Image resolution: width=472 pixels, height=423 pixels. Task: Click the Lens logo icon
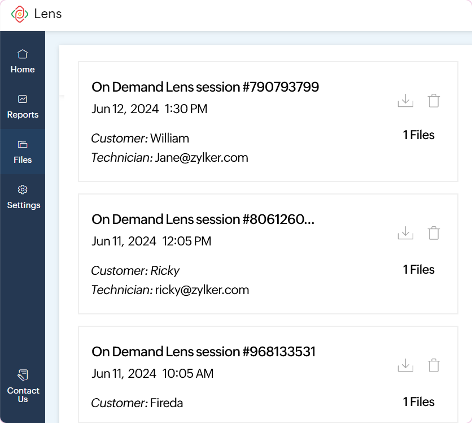point(19,14)
